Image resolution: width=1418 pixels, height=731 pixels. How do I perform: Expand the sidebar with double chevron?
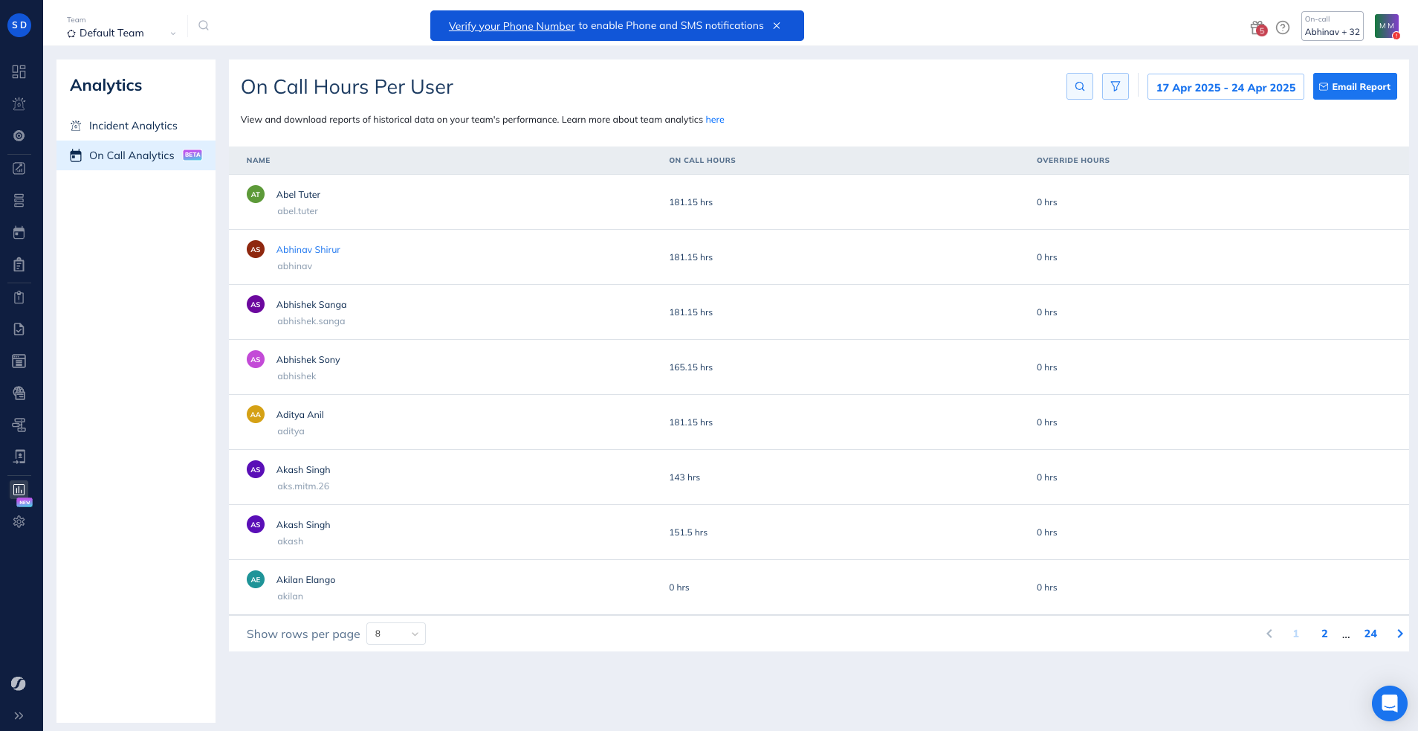[19, 715]
